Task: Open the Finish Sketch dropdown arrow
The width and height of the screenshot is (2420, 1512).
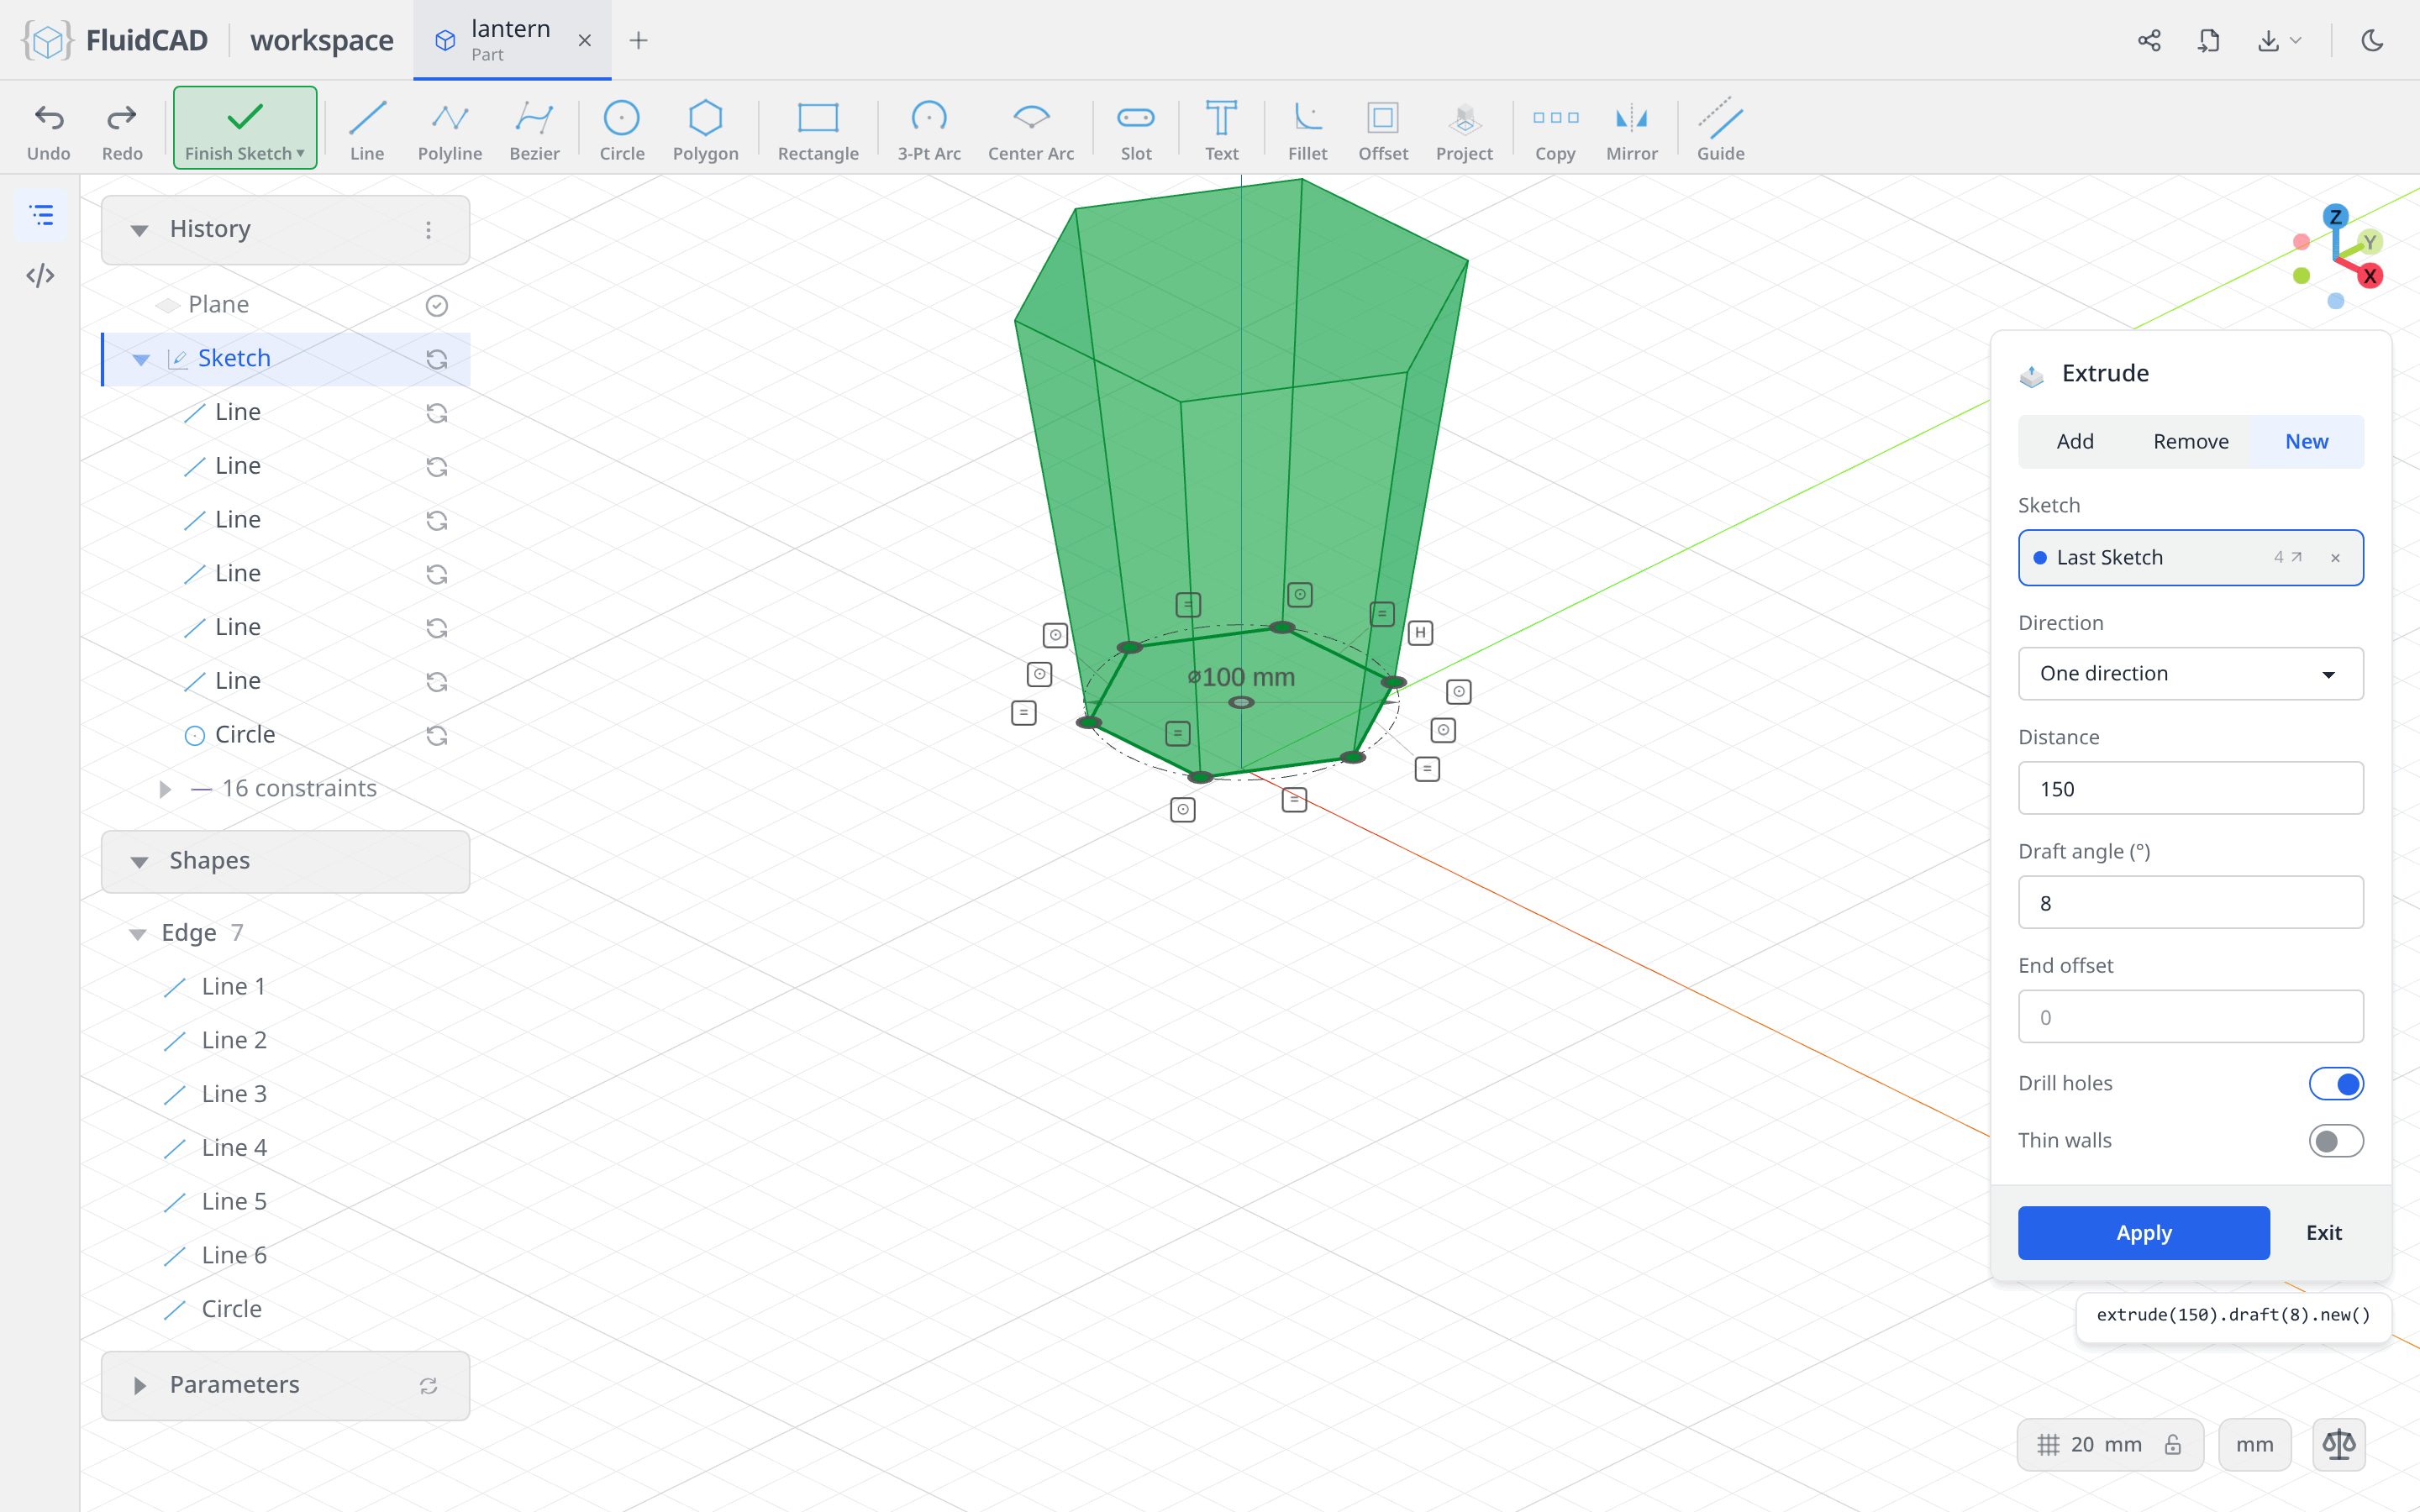Action: (x=300, y=154)
